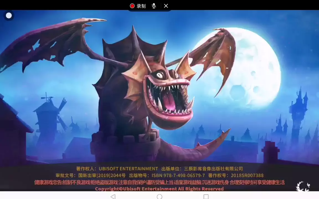Click the "Copyright©Ubisoft Entertainment All Rights Reserved" line
This screenshot has width=319, height=199.
tap(159, 189)
